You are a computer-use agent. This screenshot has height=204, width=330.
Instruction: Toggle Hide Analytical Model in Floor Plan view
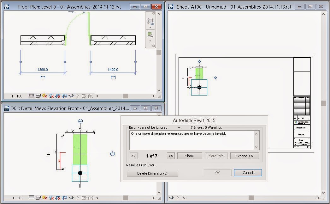pos(91,96)
